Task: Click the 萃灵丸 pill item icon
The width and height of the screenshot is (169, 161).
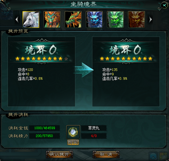Action: pyautogui.click(x=73, y=132)
